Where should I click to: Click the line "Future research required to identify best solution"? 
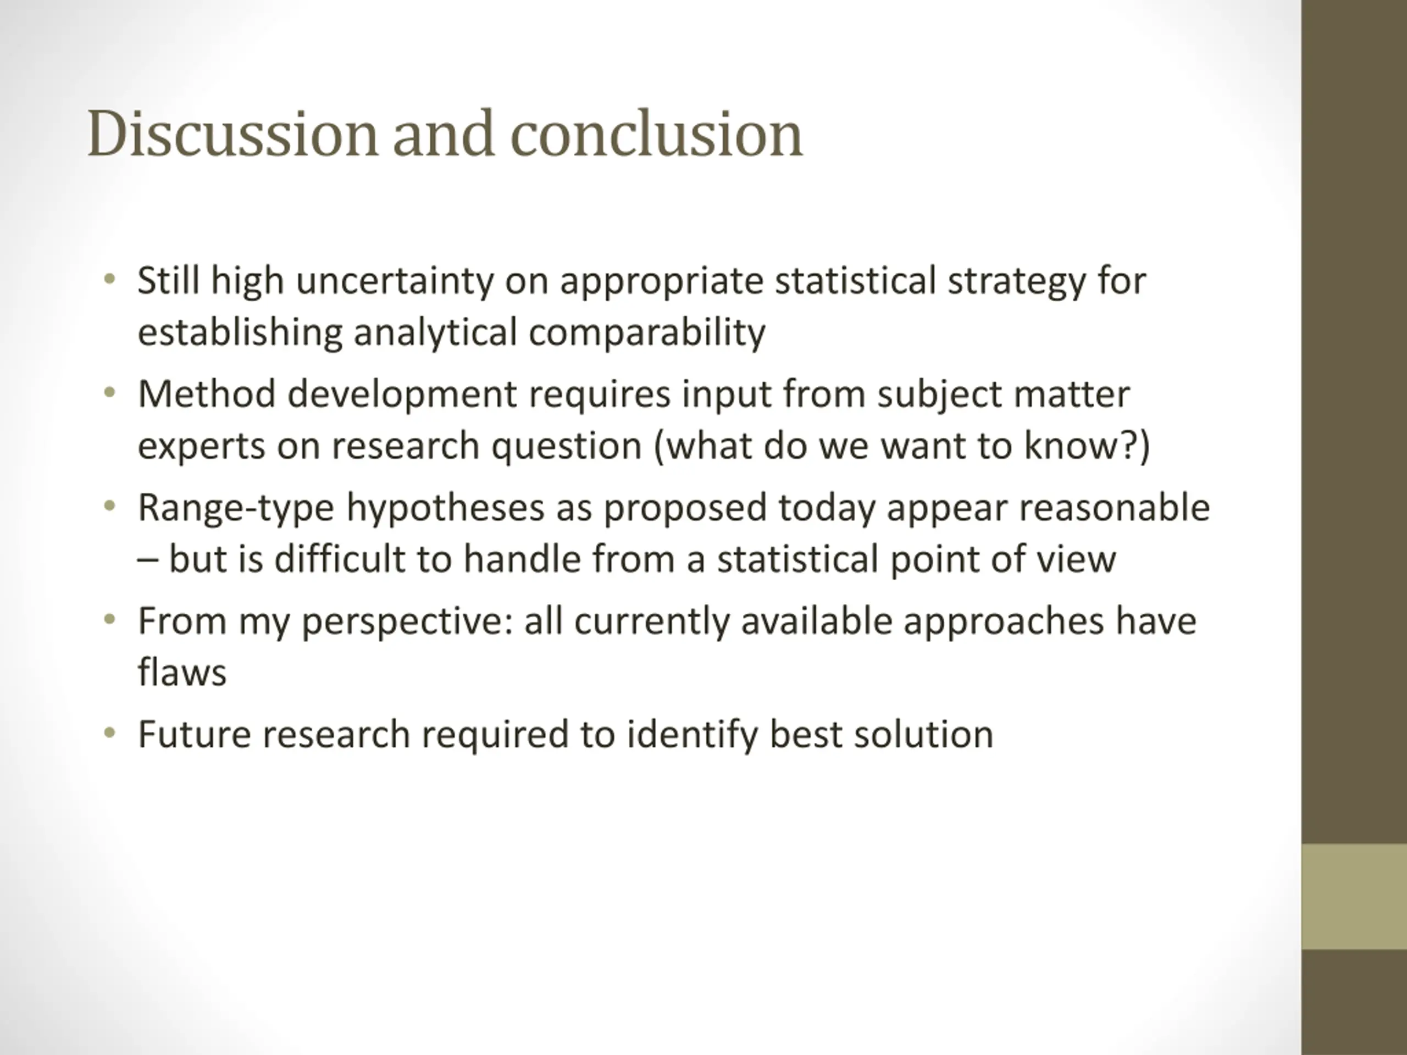click(x=566, y=735)
